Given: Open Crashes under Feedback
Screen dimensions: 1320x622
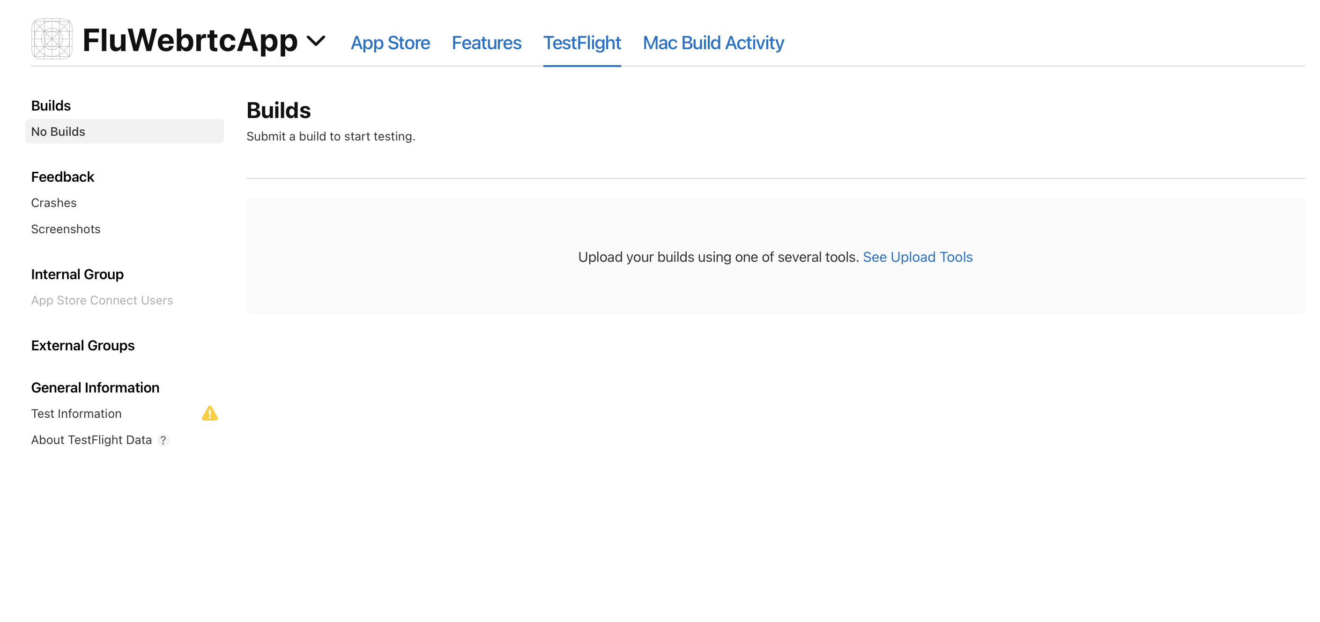Looking at the screenshot, I should [54, 203].
